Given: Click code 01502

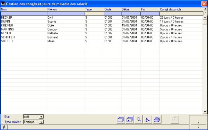Looking at the screenshot, I should [x=109, y=18].
